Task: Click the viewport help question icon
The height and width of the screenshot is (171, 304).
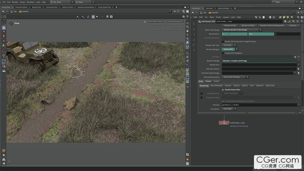Action: tap(187, 17)
